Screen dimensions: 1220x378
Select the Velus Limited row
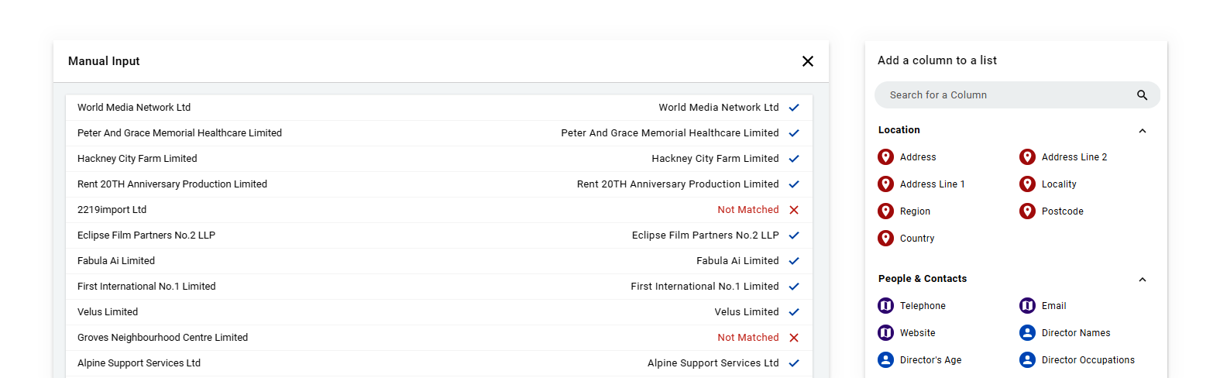coord(439,312)
